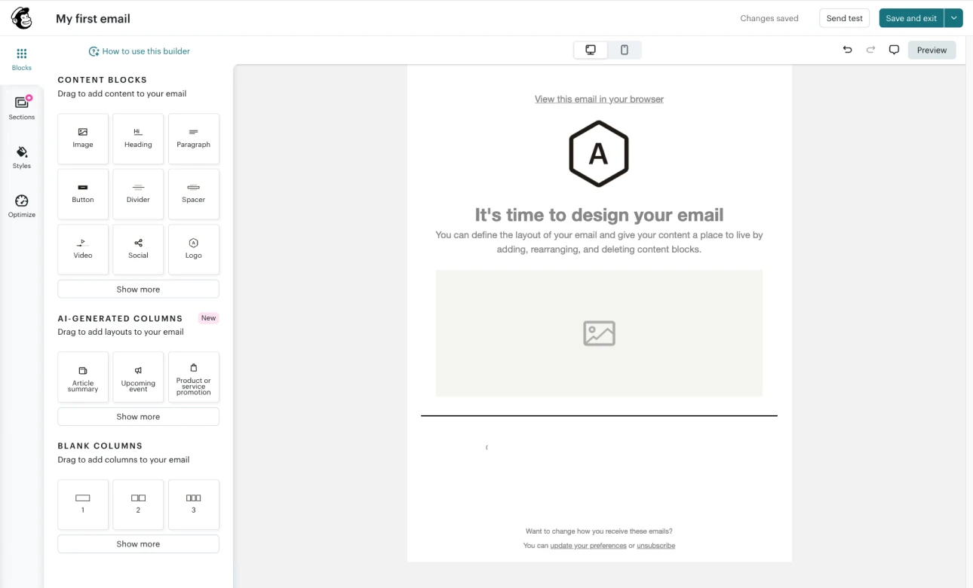
Task: Select the Upcoming event AI layout
Action: click(x=138, y=377)
